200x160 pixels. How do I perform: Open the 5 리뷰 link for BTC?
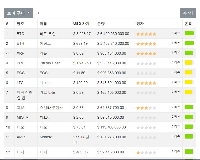[x=176, y=33]
